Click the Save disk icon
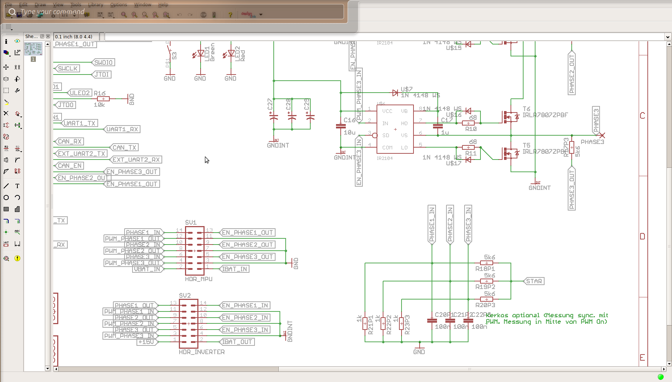The image size is (672, 382). pyautogui.click(x=19, y=15)
